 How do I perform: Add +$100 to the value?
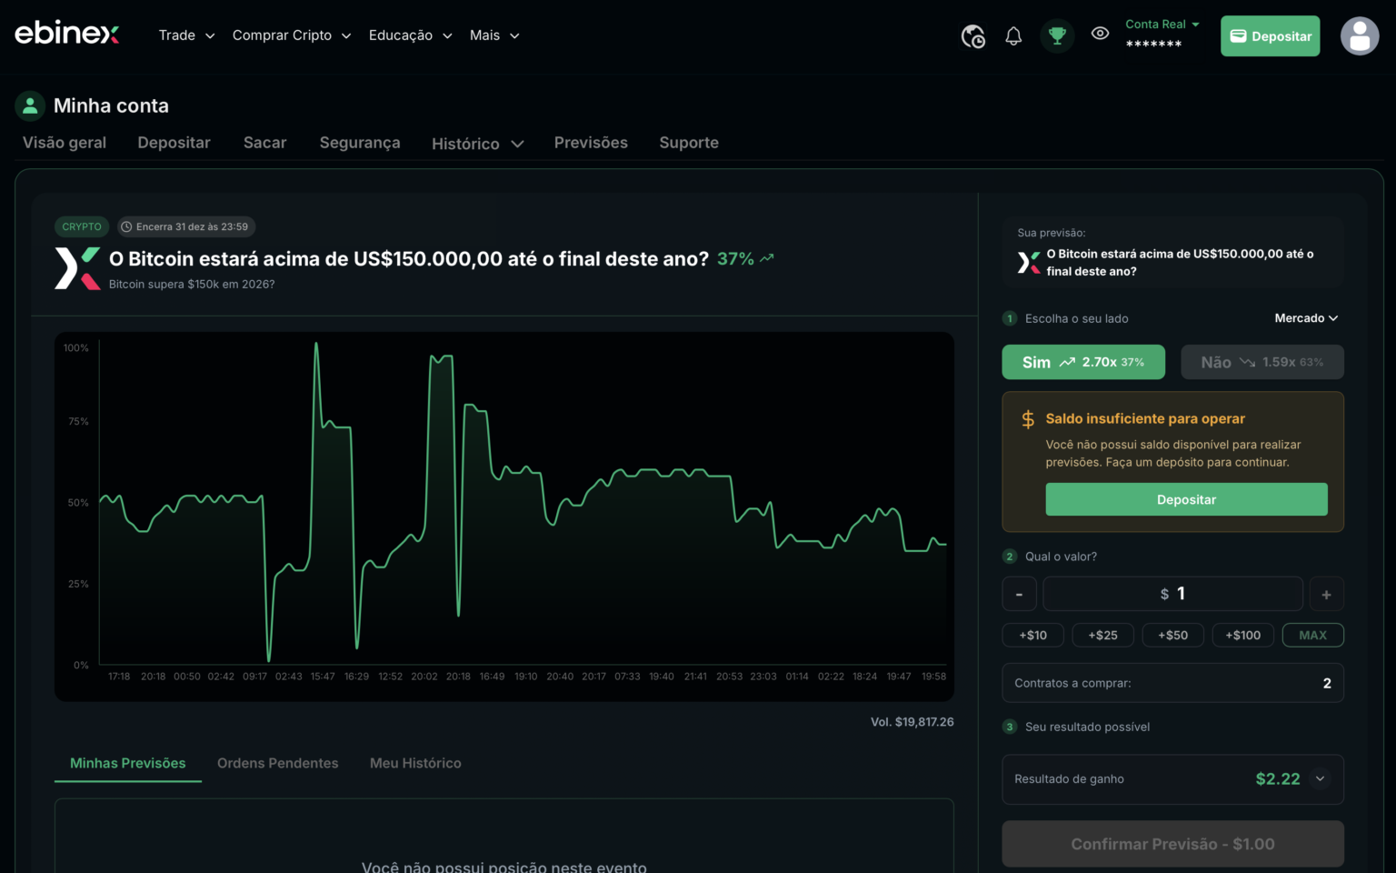[1242, 635]
